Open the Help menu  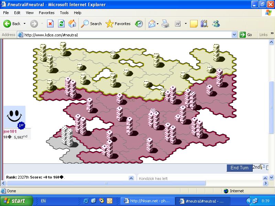tap(78, 13)
